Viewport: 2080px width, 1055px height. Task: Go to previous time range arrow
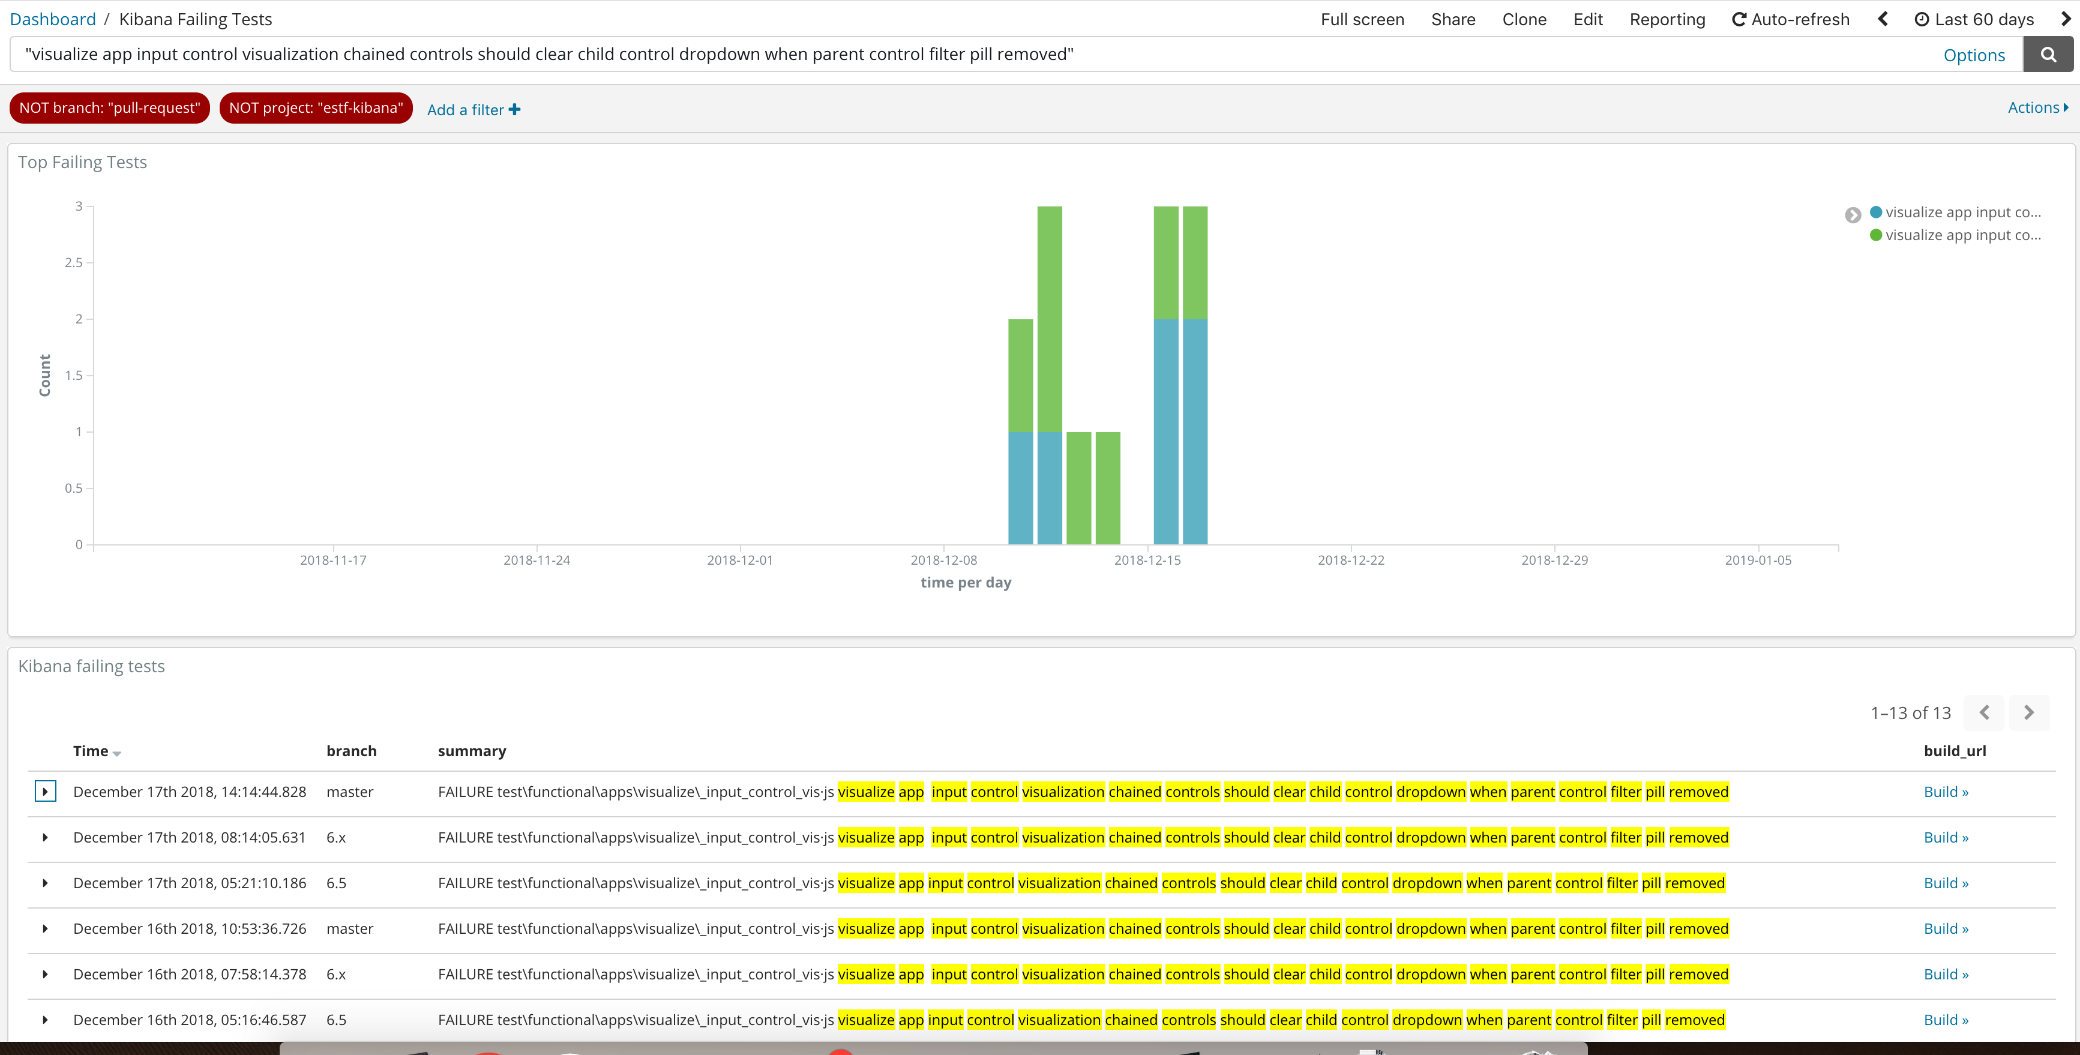[1884, 19]
